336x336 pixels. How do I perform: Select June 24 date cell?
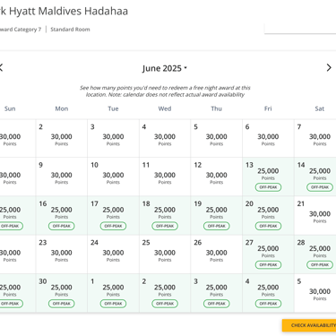pos(113,254)
